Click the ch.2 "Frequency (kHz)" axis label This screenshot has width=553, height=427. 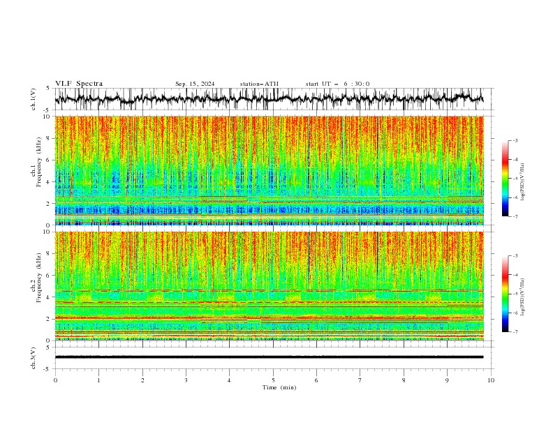[39, 278]
